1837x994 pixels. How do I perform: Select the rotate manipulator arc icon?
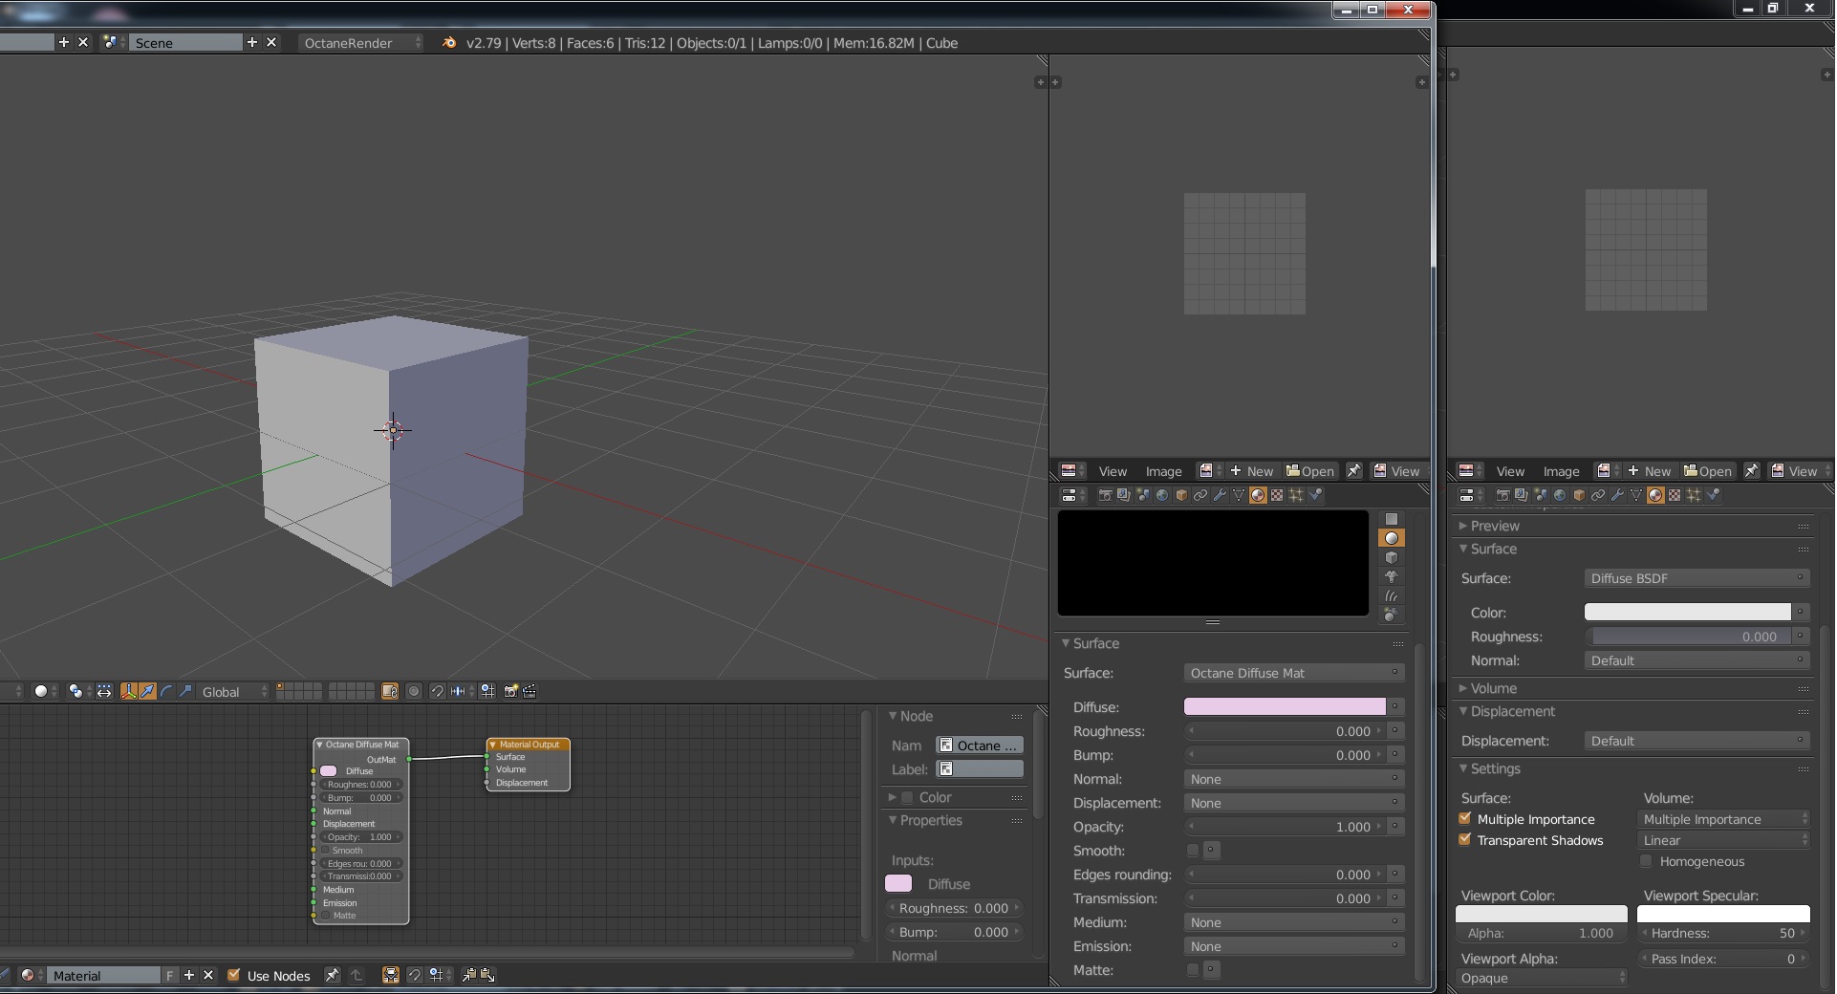tap(166, 691)
